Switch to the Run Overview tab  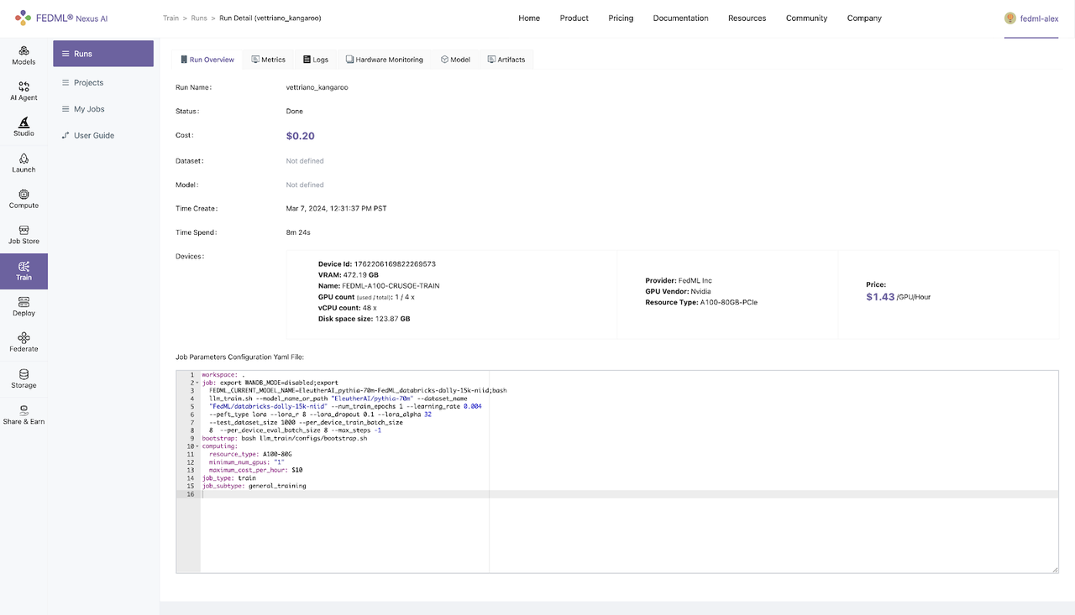pos(207,60)
